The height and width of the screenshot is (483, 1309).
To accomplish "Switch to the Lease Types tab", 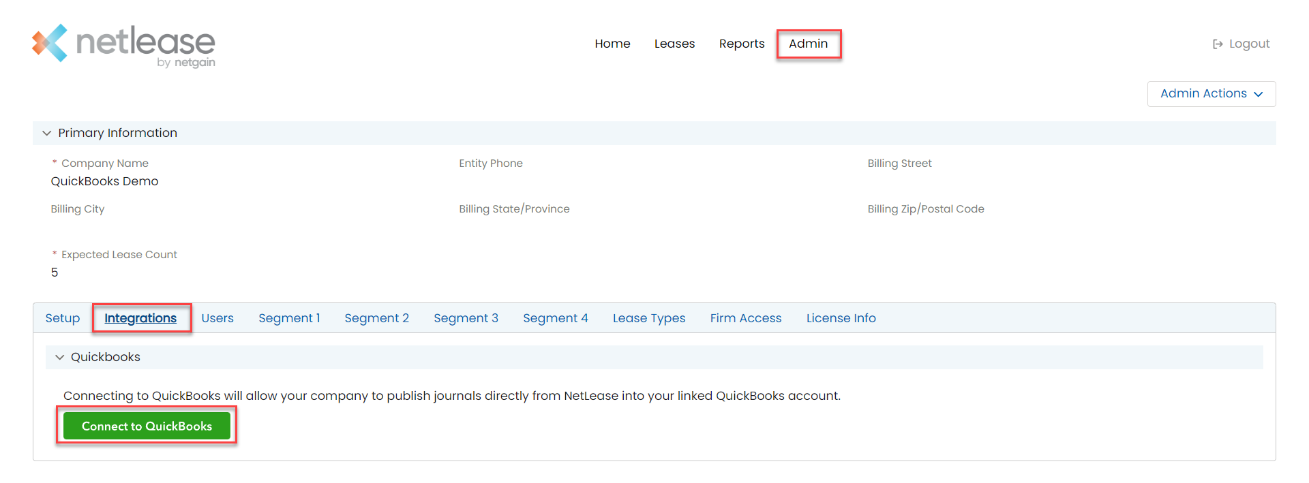I will click(x=649, y=318).
